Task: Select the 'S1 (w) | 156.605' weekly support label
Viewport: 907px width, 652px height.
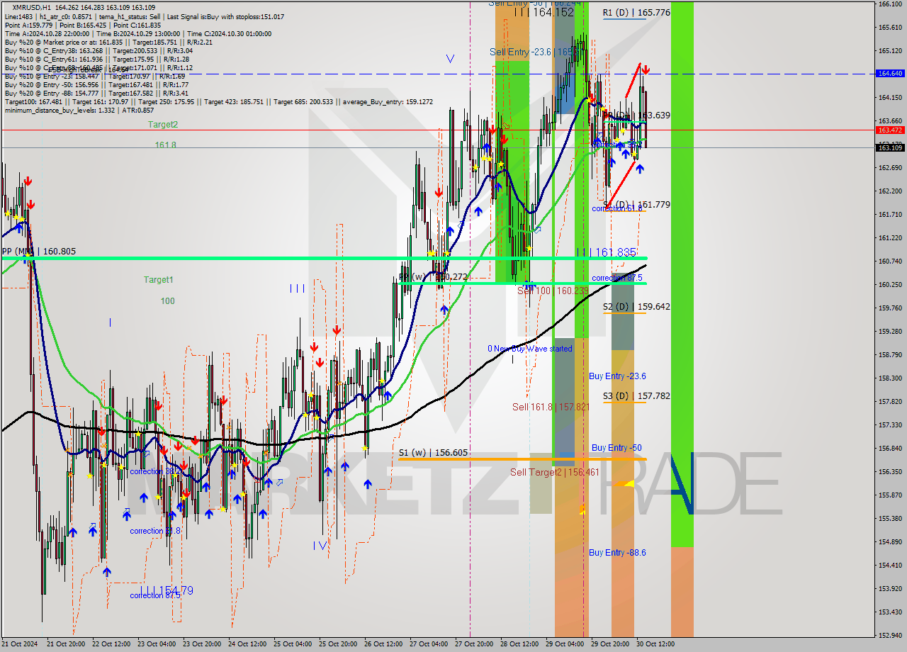Action: (x=433, y=452)
